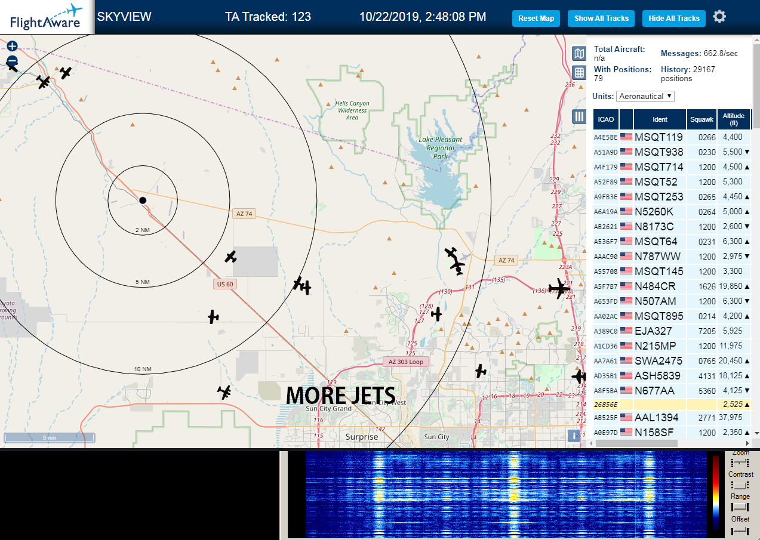This screenshot has width=760, height=540.
Task: Select the N8173C aircraft row
Action: click(672, 226)
